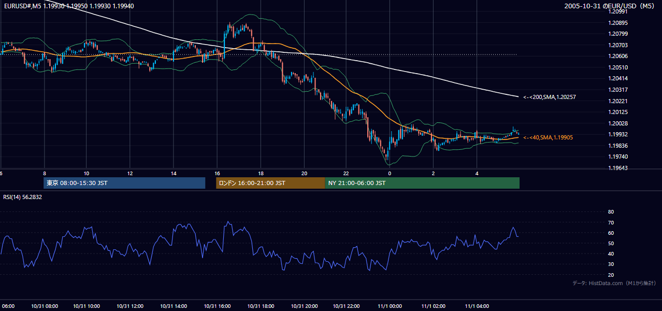
Task: Click price axis value 1.20317
Action: pos(618,90)
